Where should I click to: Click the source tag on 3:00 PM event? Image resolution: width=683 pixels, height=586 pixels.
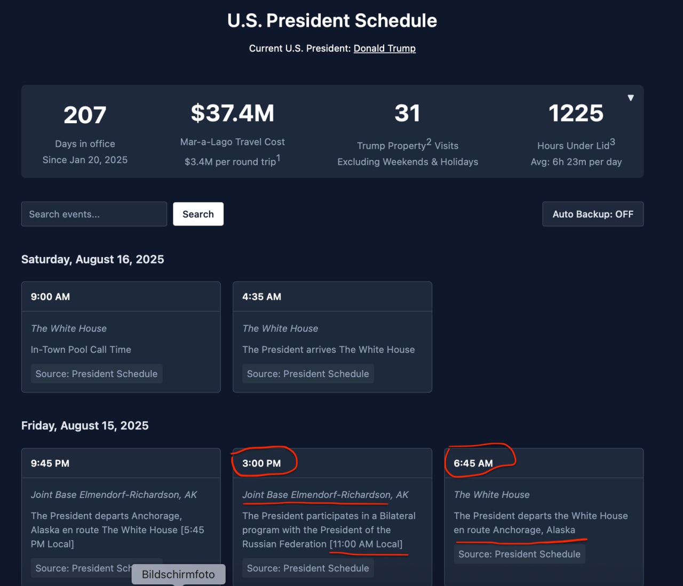coord(308,568)
